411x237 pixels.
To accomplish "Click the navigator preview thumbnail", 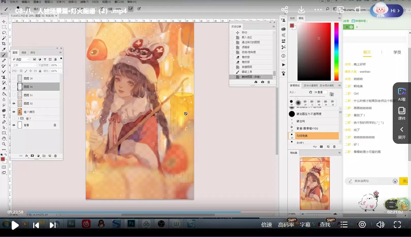I will coord(315,183).
